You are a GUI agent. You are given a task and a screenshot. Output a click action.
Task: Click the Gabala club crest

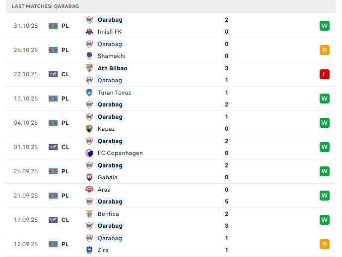(x=89, y=177)
